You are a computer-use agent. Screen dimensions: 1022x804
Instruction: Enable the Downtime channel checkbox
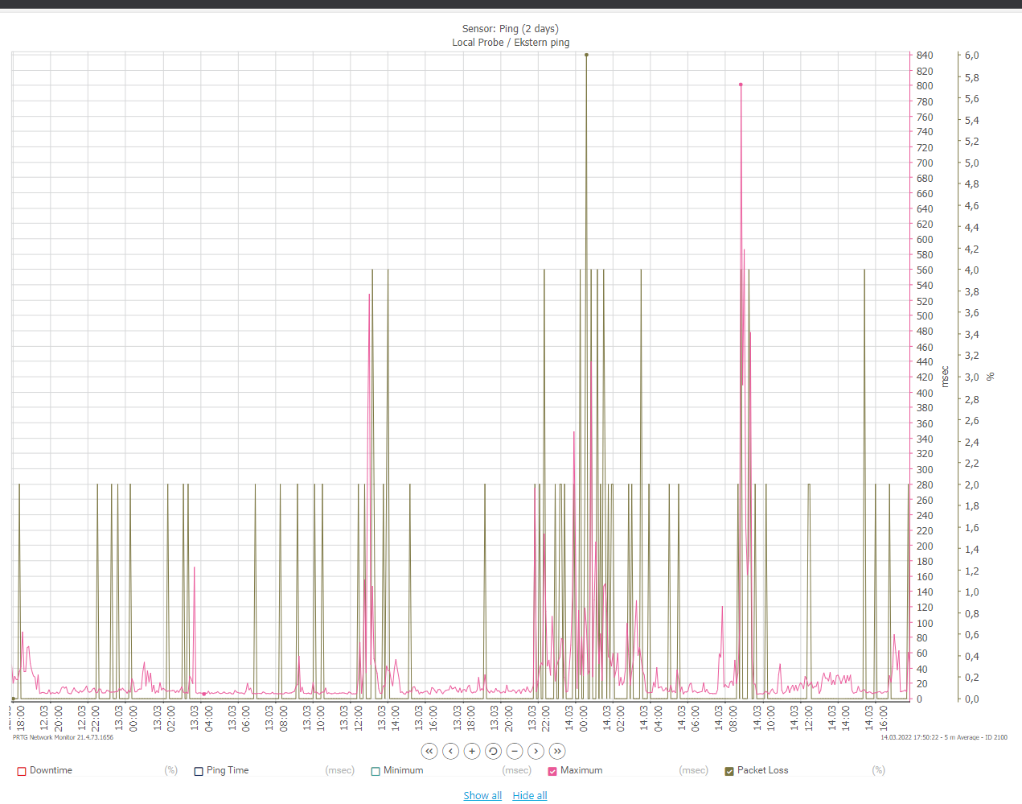(x=22, y=771)
